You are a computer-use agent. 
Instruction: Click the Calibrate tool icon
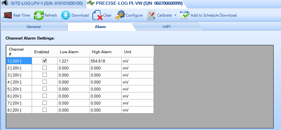point(151,15)
